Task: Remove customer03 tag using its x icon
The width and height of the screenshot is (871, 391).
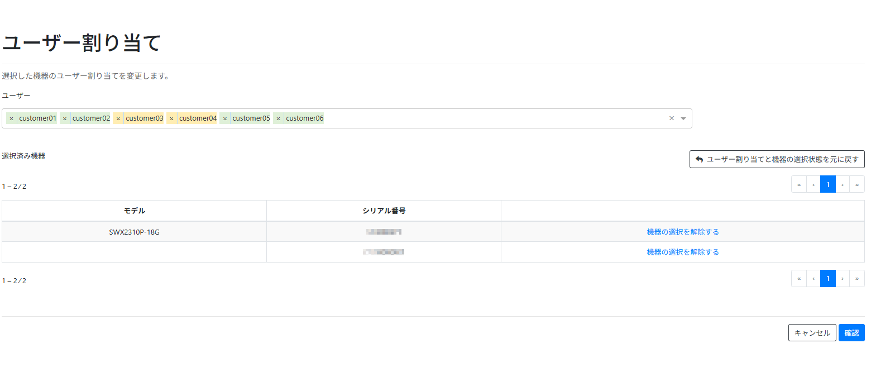Action: 118,118
